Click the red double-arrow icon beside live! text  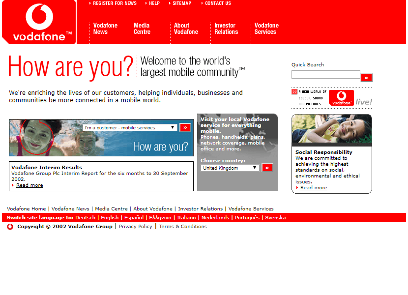point(294,91)
